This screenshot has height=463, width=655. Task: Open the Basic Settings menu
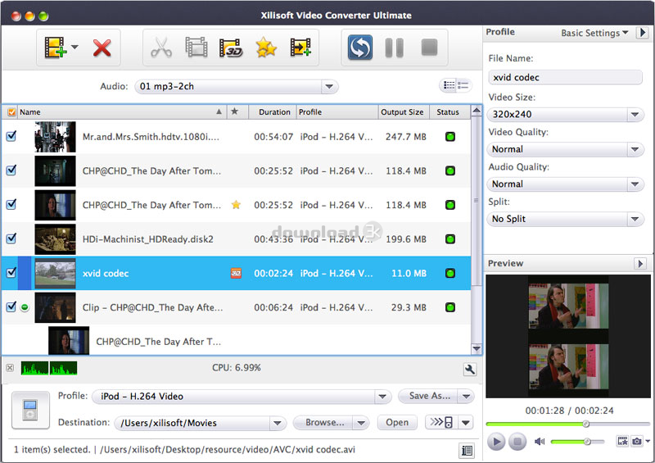(594, 33)
